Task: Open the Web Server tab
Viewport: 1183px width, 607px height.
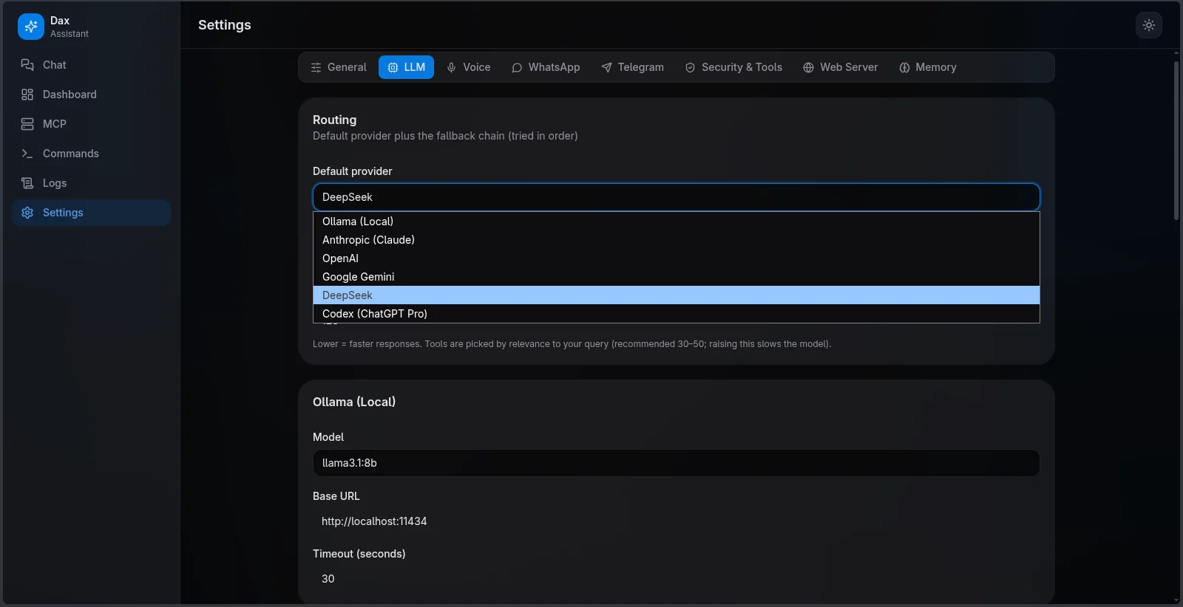Action: point(840,67)
